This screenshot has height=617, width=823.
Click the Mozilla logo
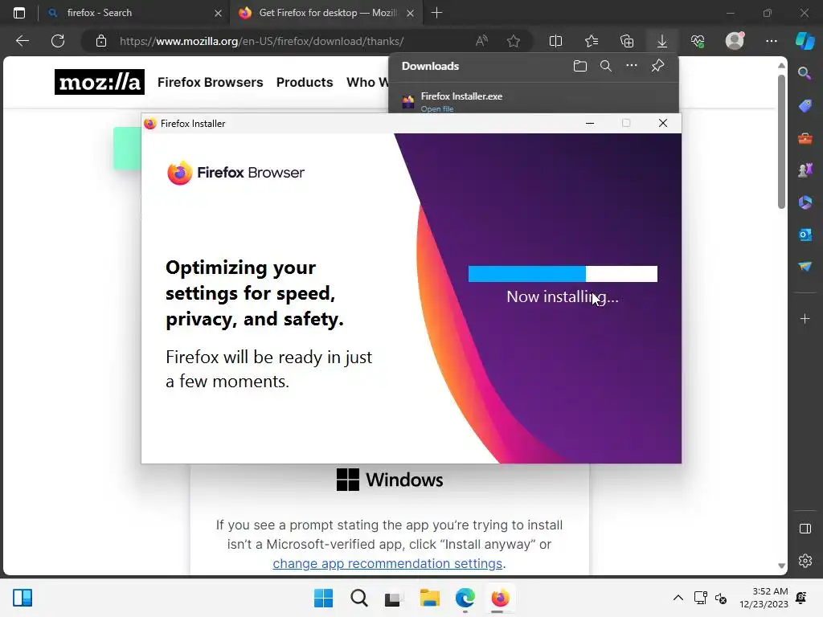point(99,82)
